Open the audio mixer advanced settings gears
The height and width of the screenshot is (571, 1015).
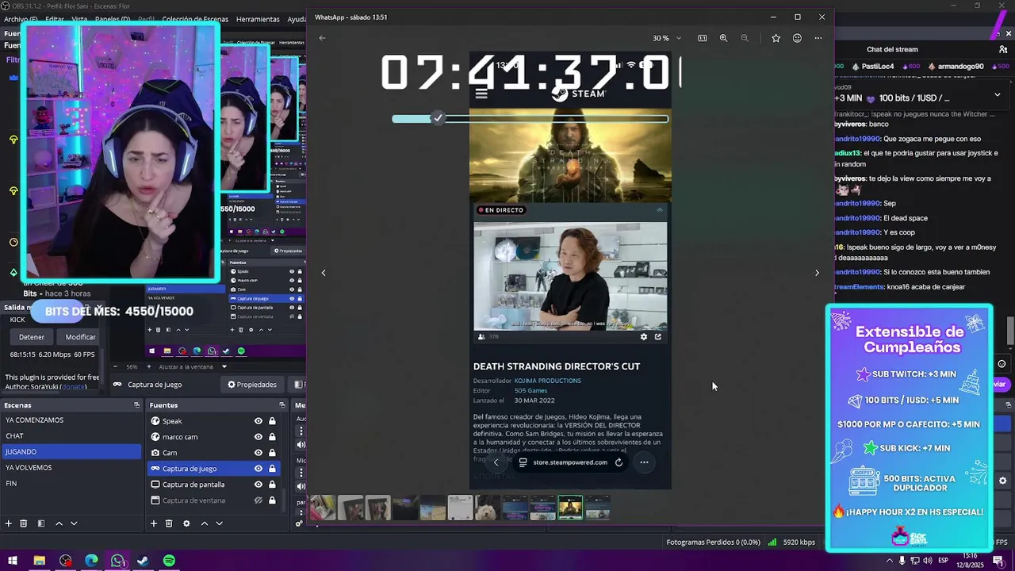(299, 523)
